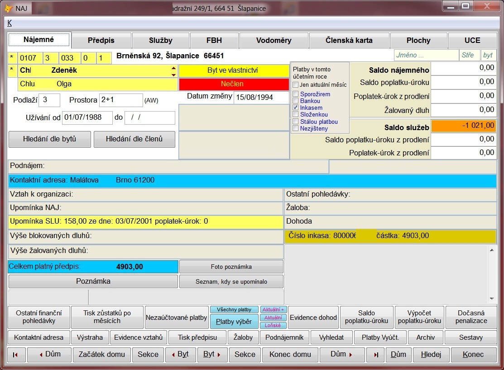Show the Vodoměry tab
This screenshot has height=370, width=504.
(x=274, y=40)
